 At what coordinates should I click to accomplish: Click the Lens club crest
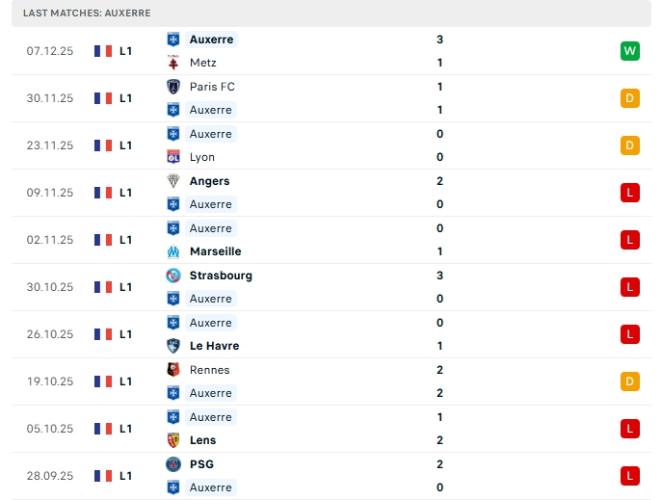173,440
